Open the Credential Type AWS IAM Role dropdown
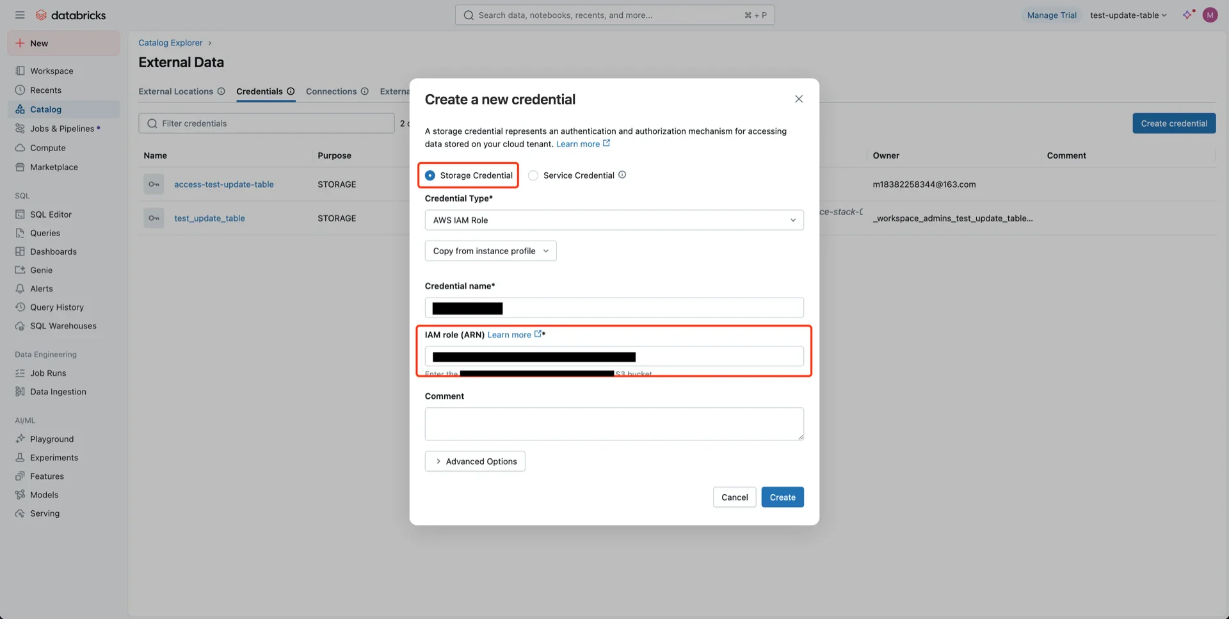The image size is (1229, 619). pos(614,220)
